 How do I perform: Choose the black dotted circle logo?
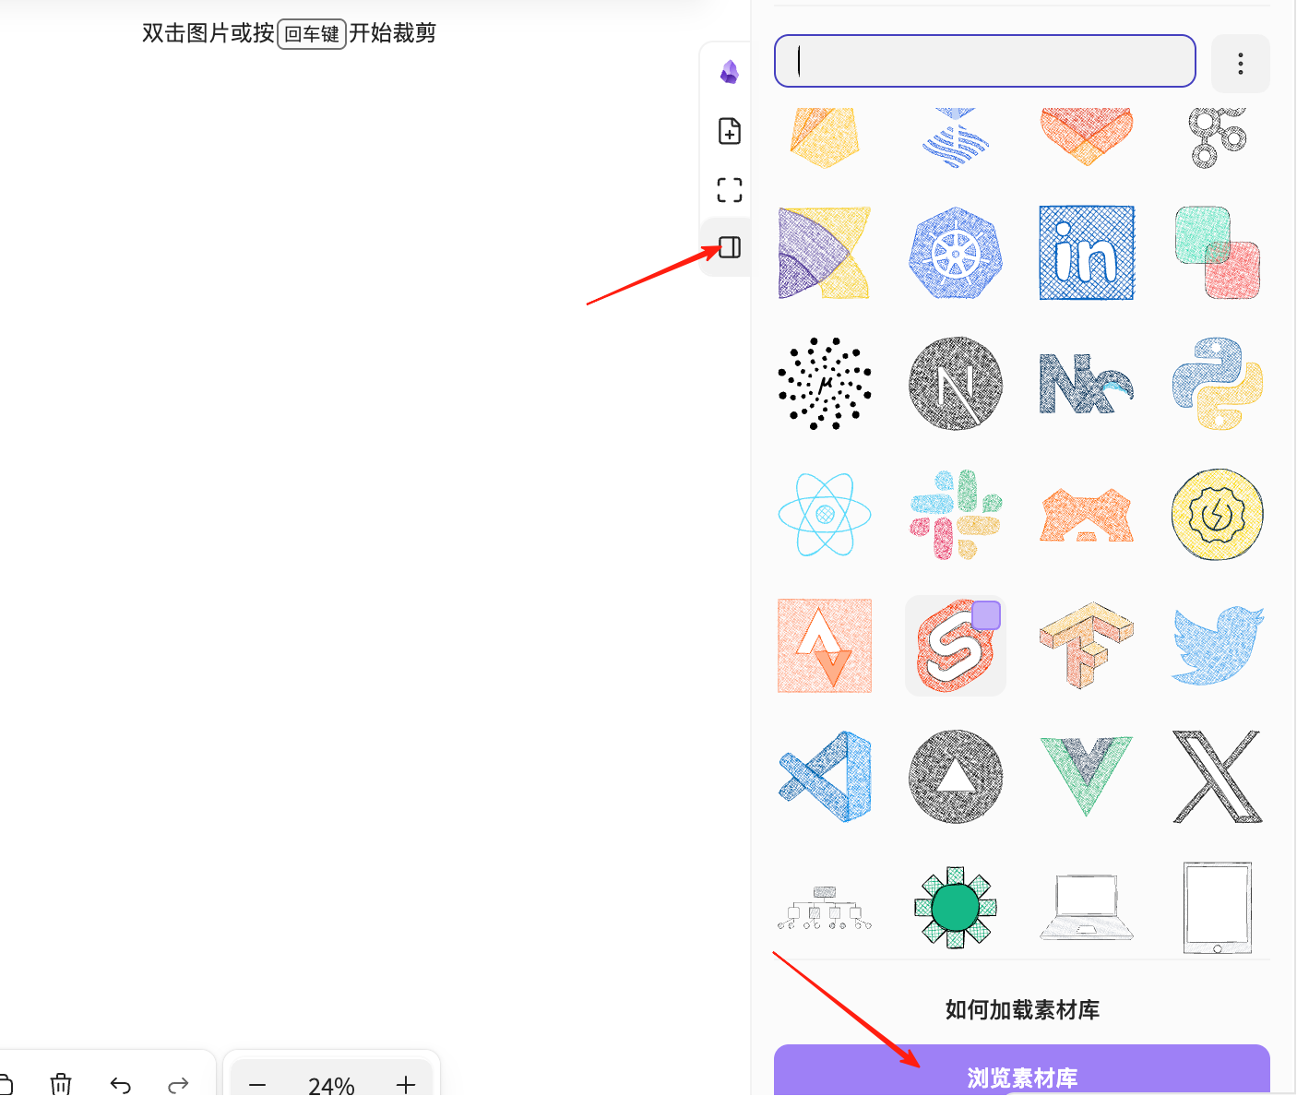coord(825,384)
